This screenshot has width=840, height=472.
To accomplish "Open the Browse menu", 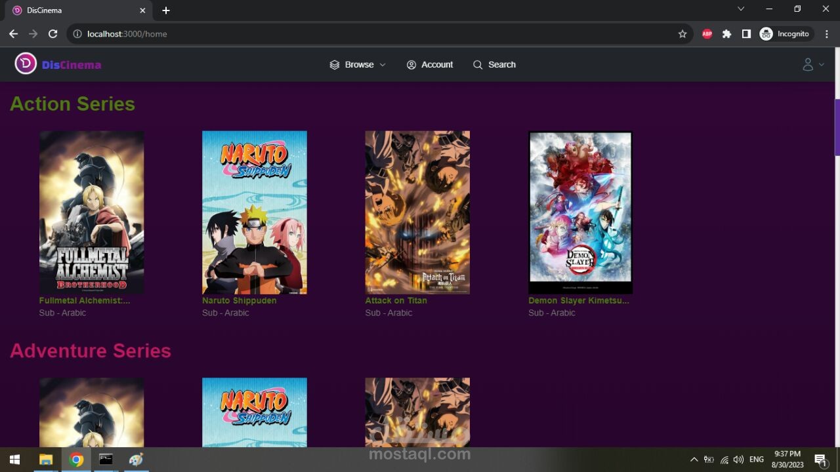I will point(358,64).
